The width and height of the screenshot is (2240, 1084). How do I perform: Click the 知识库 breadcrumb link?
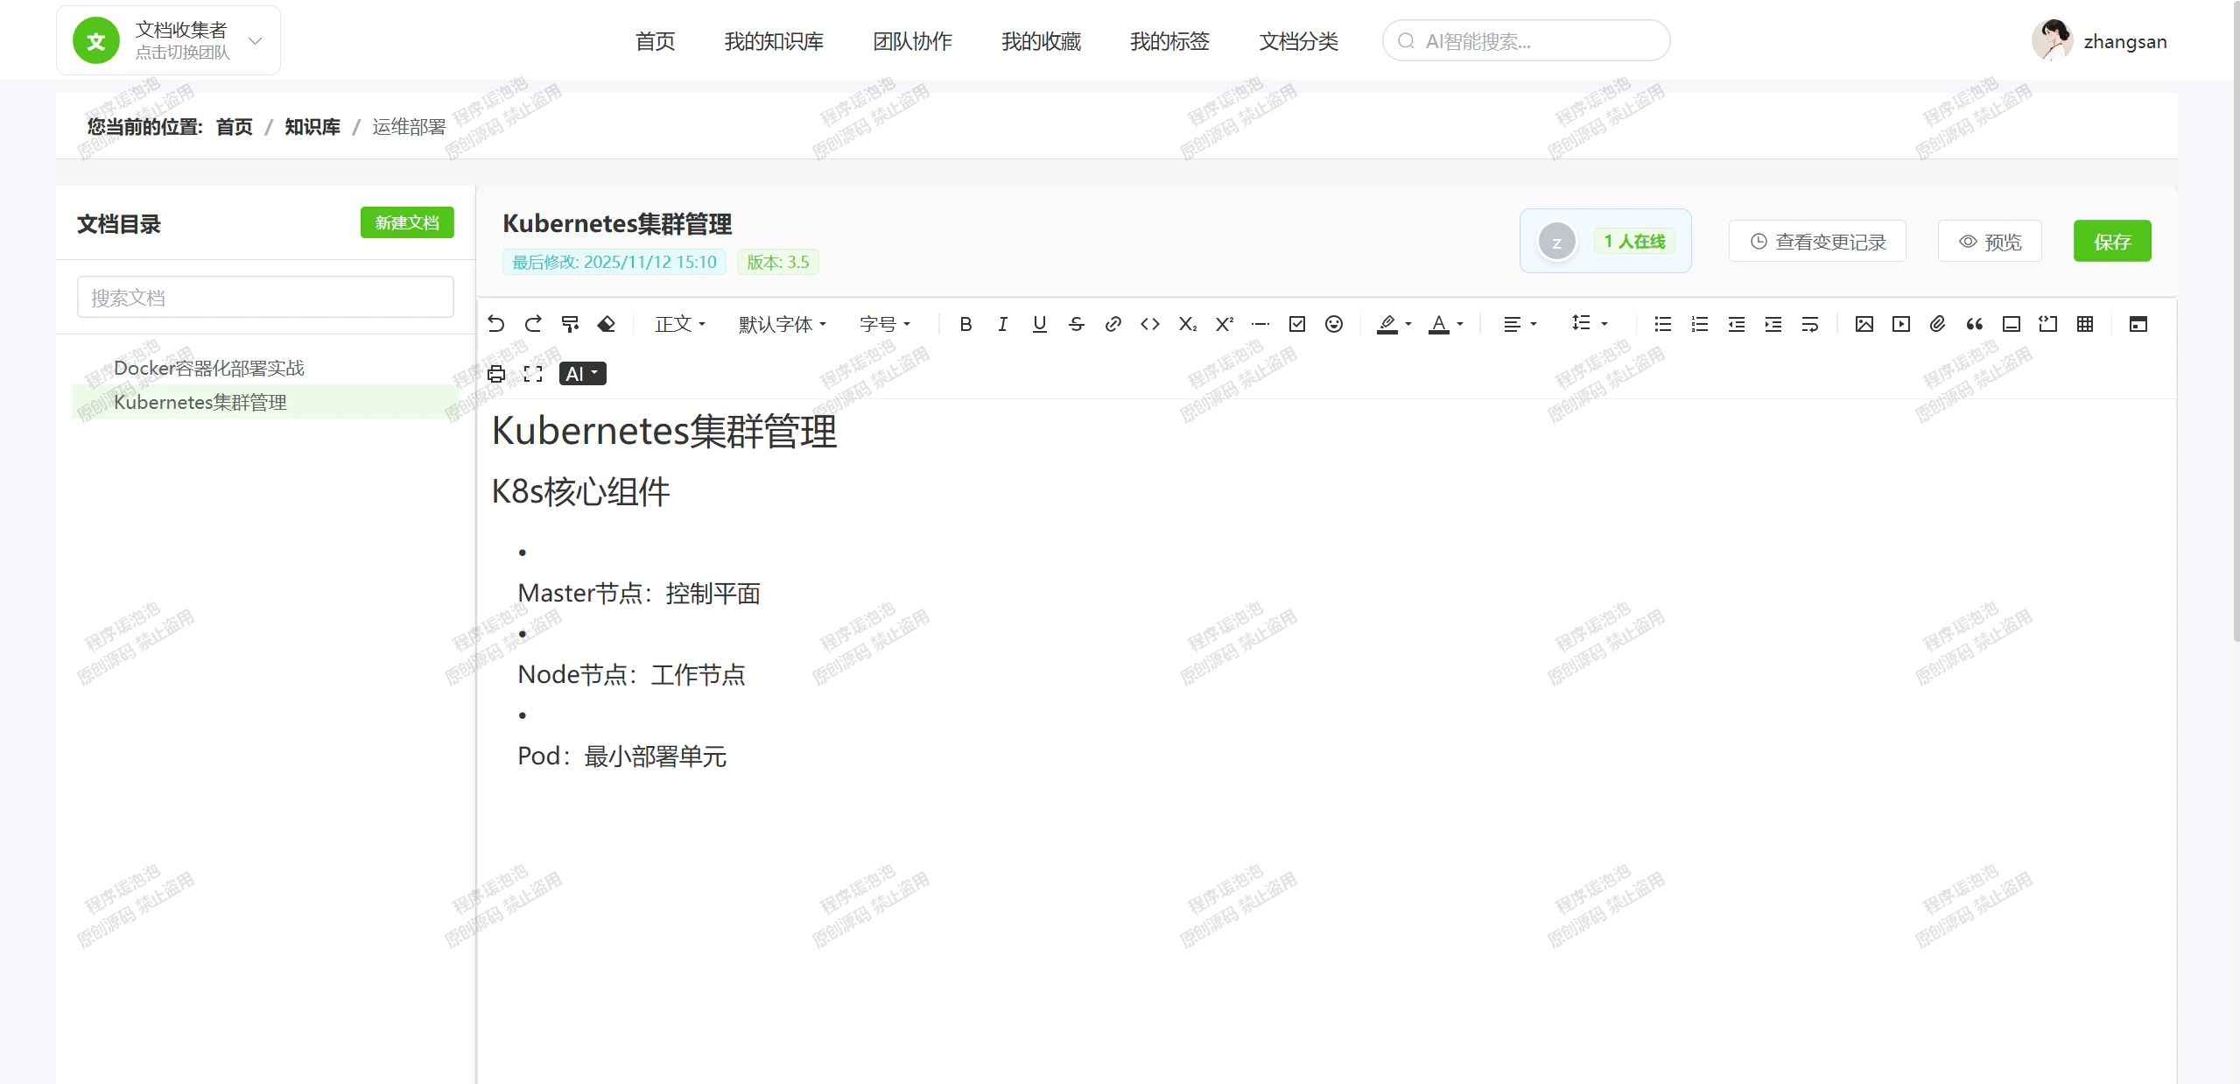[312, 127]
